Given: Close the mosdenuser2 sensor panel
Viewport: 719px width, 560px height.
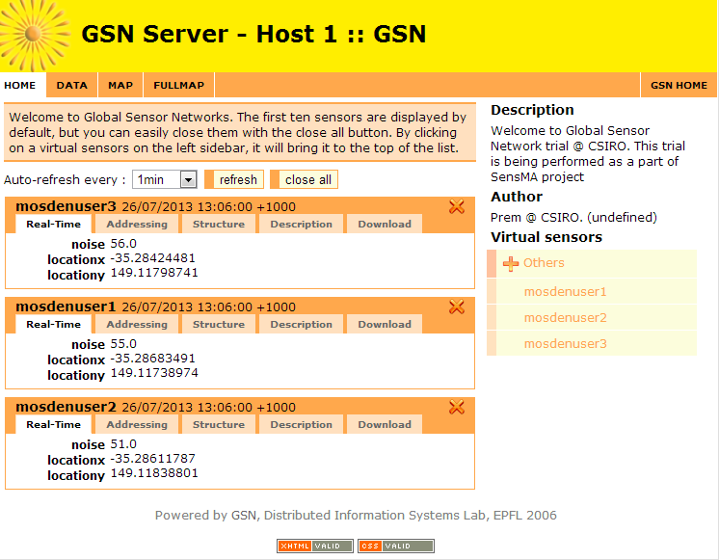Looking at the screenshot, I should pos(457,408).
